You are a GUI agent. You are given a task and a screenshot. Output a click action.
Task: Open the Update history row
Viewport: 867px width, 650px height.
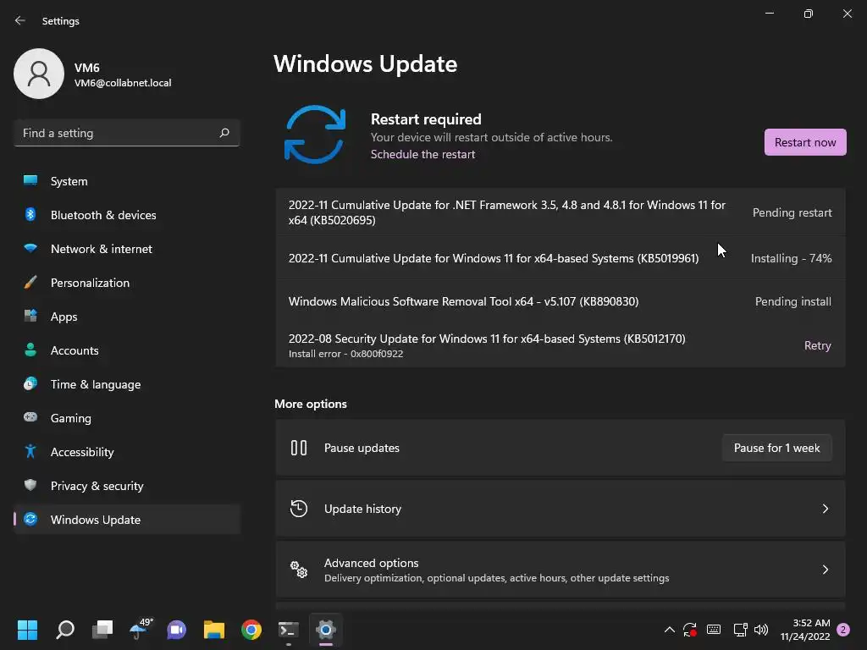pyautogui.click(x=561, y=509)
